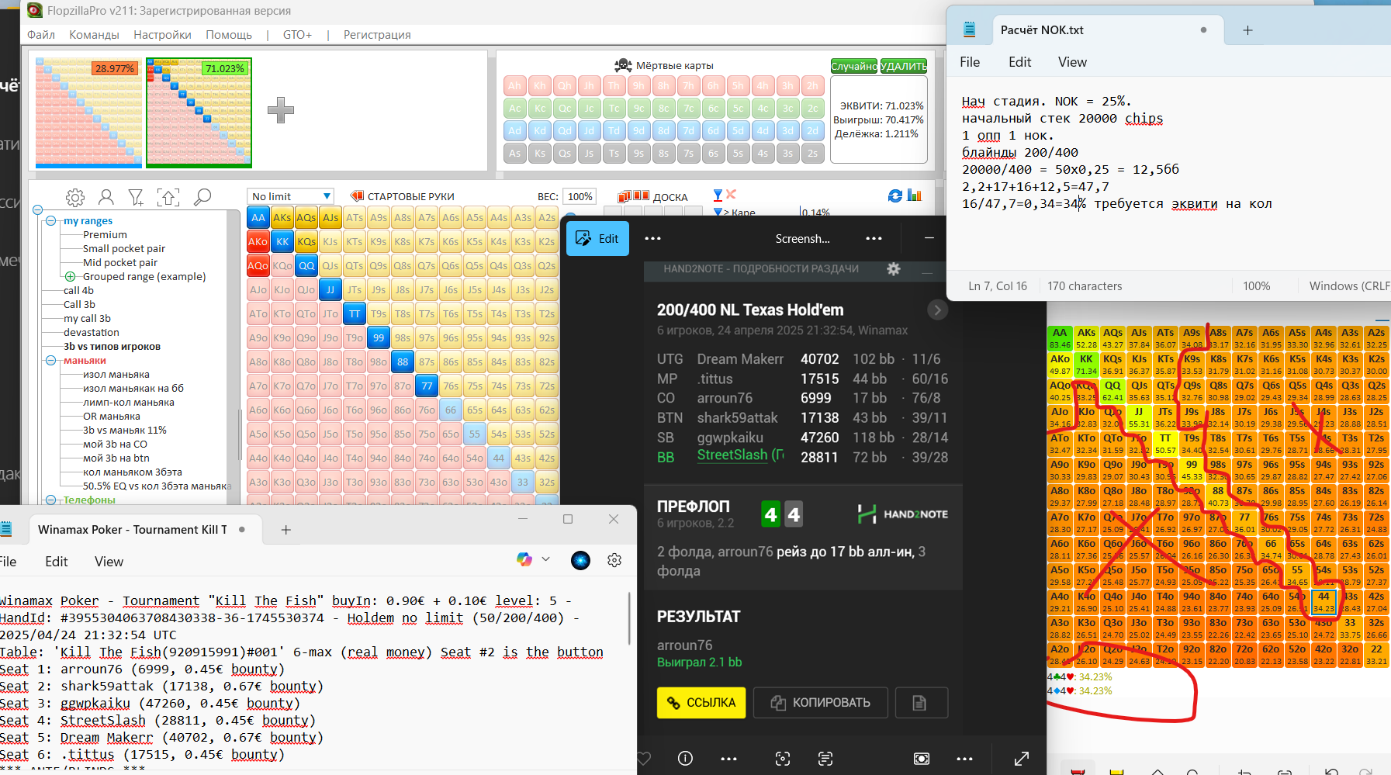Click the expand fullscreen arrow icon in screenshot viewer
Viewport: 1391px width, 775px height.
coord(1022,758)
